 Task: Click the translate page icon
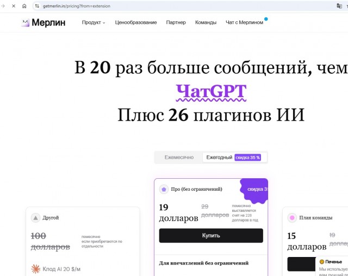point(339,6)
